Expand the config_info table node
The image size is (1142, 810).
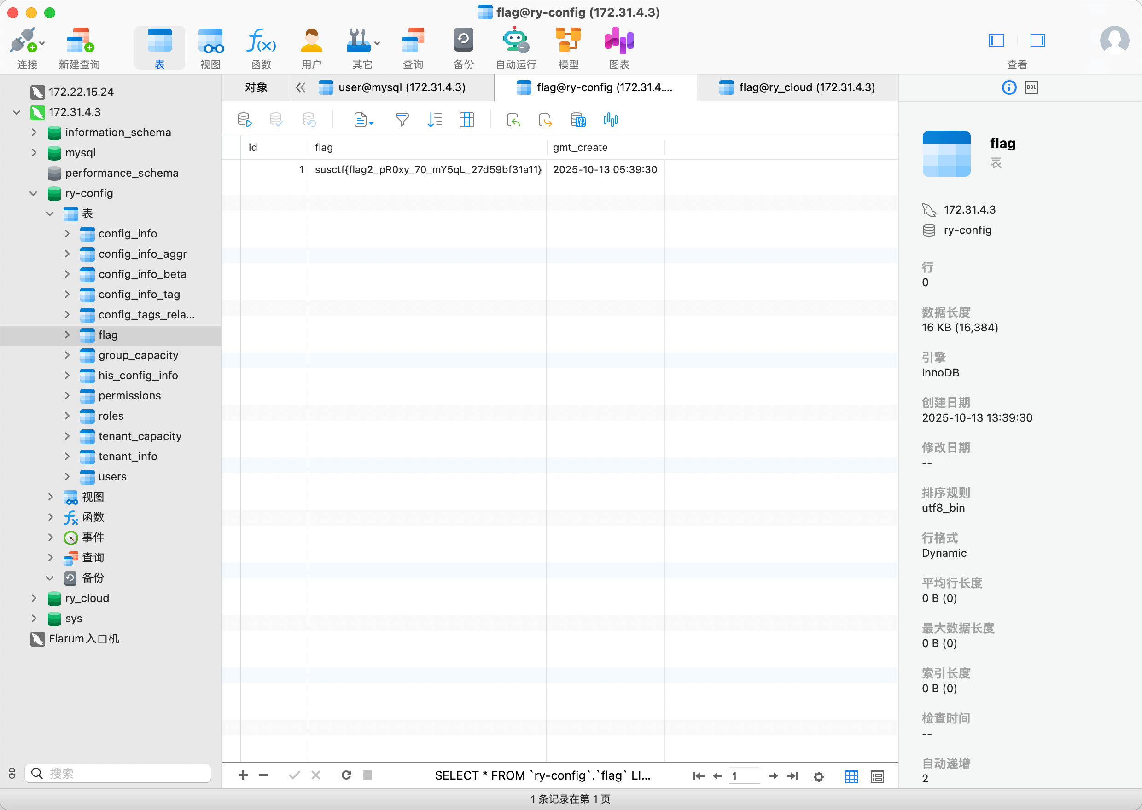pyautogui.click(x=67, y=233)
